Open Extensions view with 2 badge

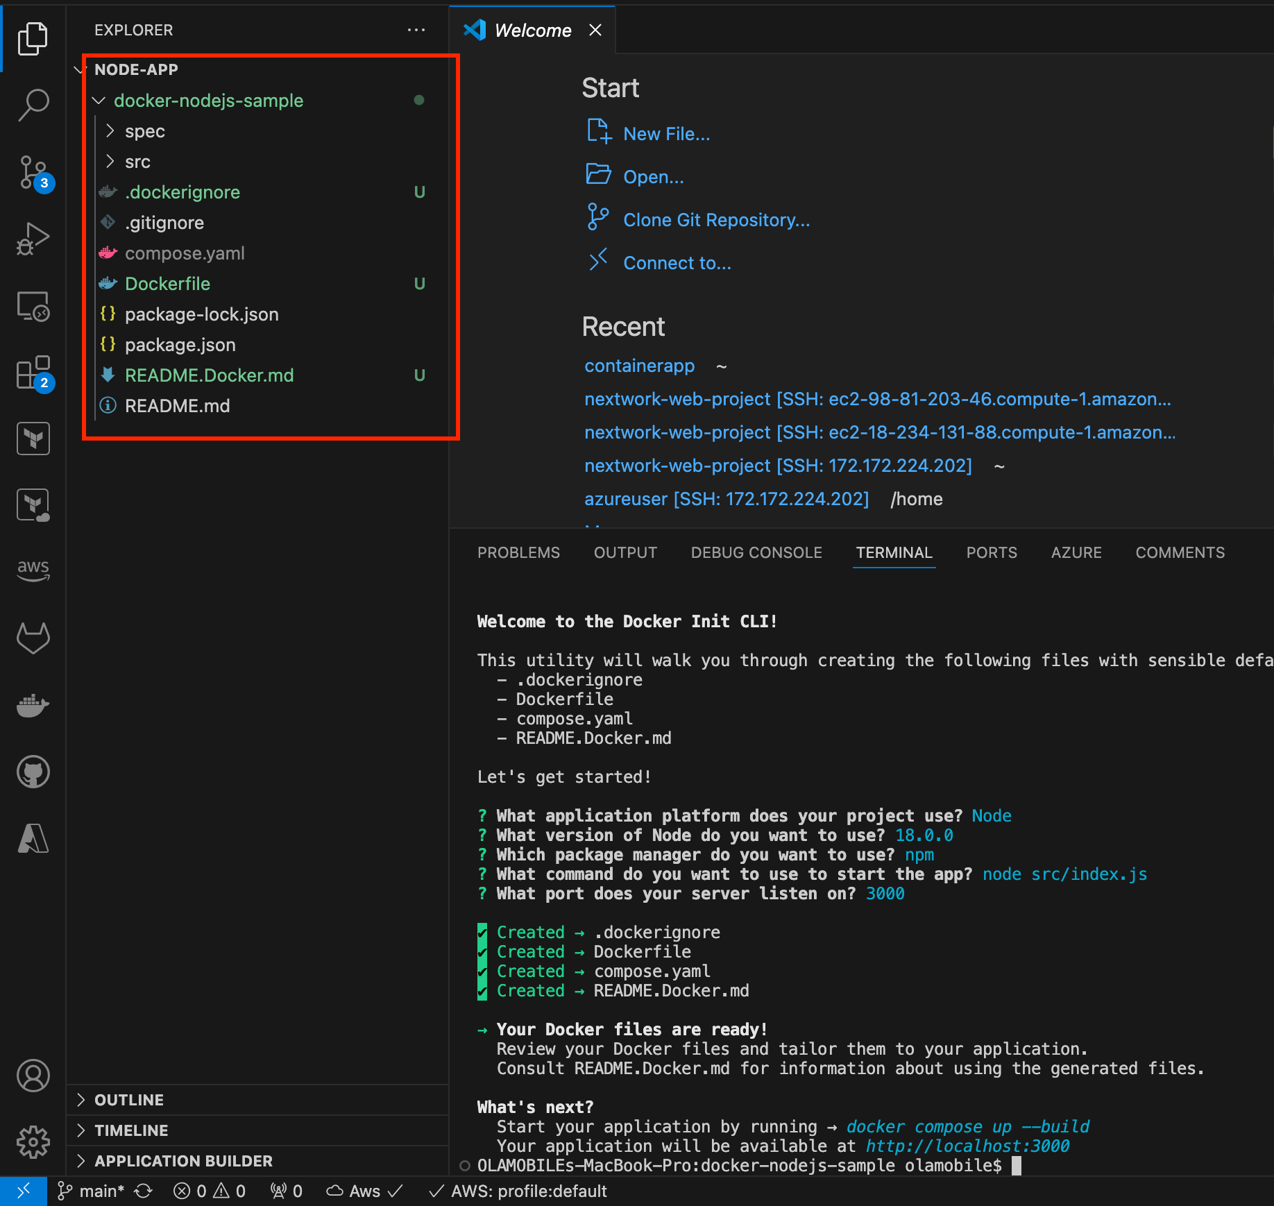35,374
